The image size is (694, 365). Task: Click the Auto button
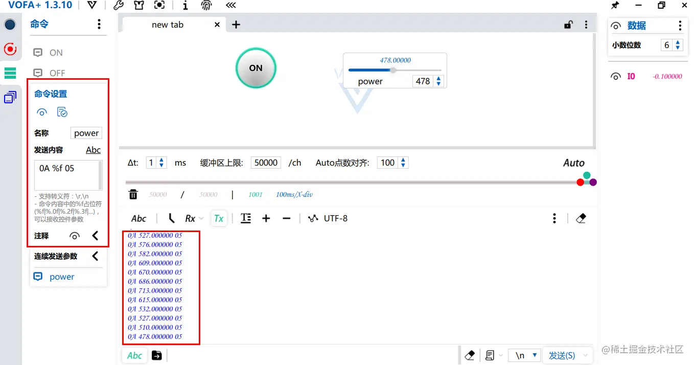[x=573, y=163]
